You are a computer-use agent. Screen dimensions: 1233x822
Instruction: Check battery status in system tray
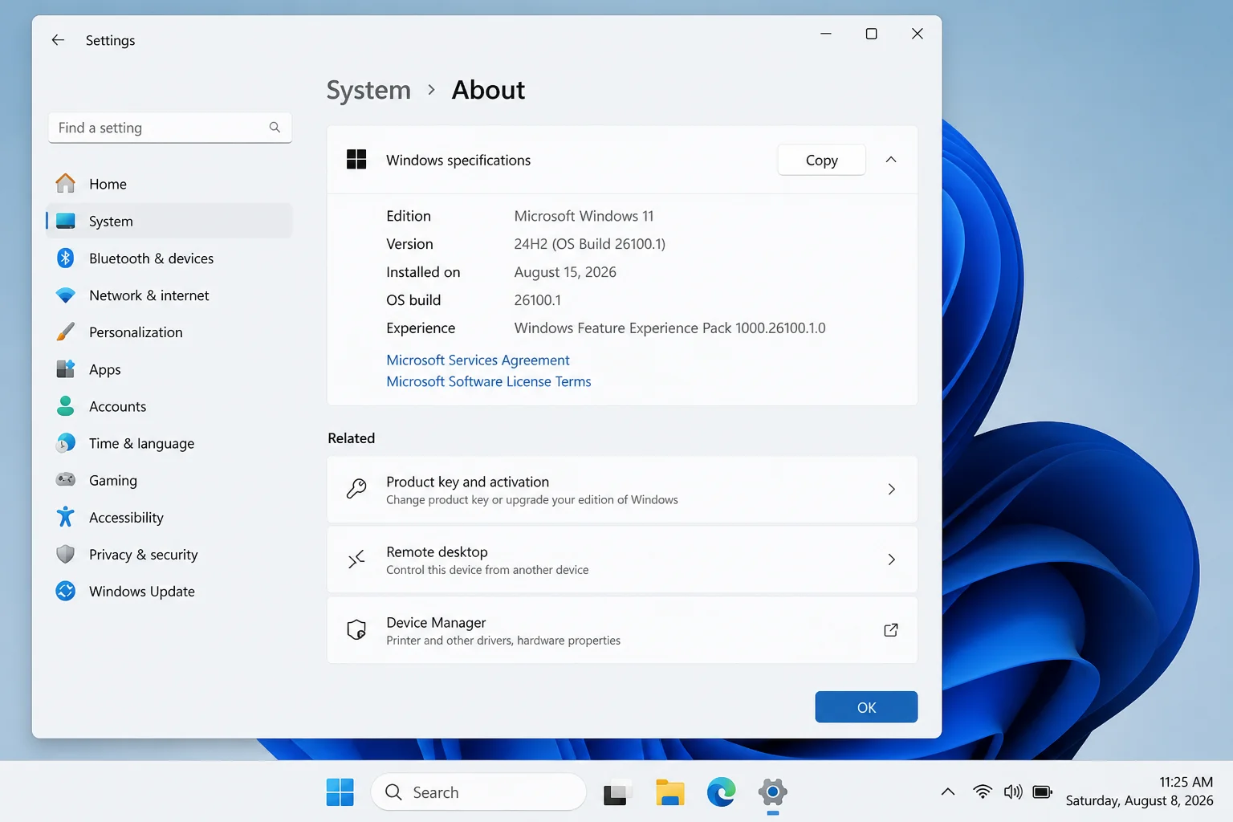[x=1043, y=792]
